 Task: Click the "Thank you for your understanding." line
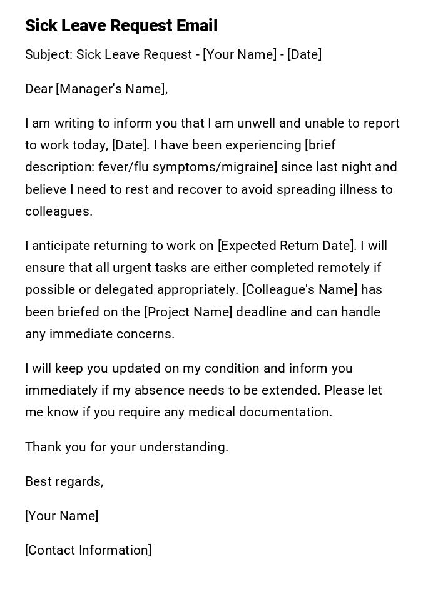pyautogui.click(x=126, y=447)
